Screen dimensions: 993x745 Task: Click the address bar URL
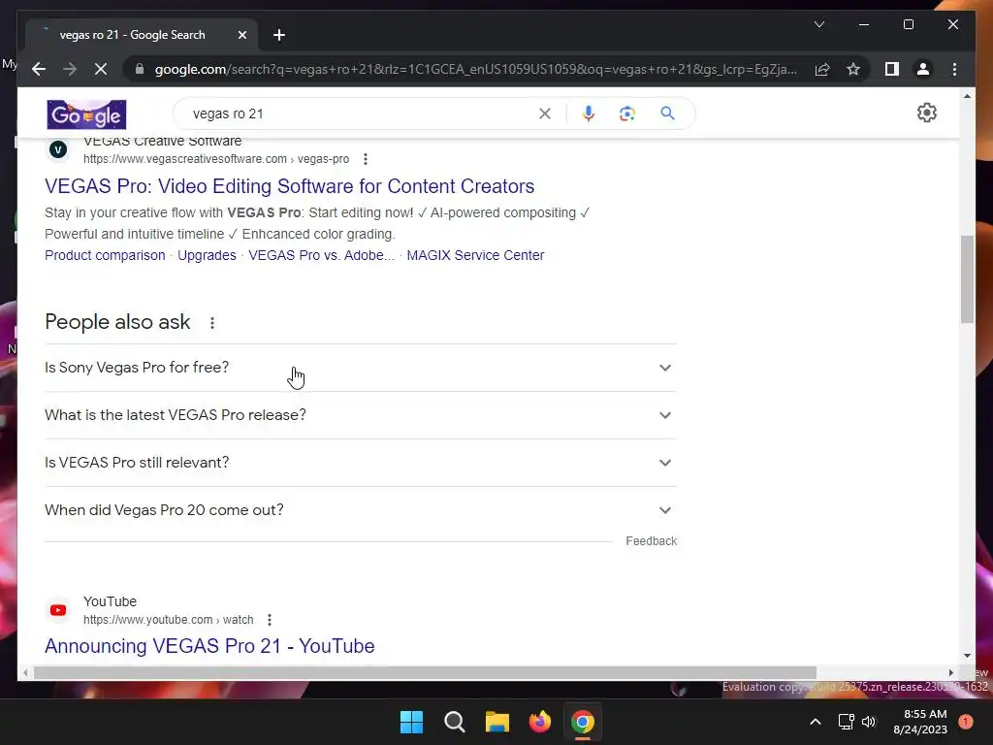coord(475,69)
